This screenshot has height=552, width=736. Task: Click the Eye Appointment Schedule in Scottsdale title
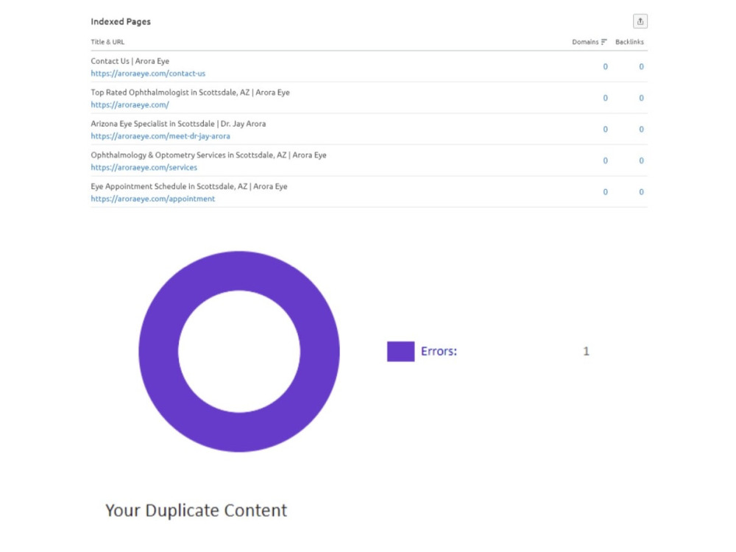(189, 186)
